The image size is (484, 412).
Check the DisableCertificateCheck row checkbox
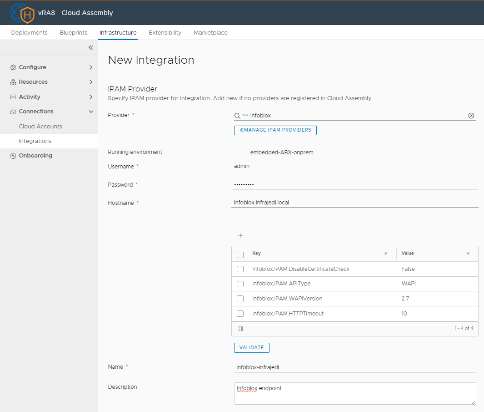pos(240,269)
